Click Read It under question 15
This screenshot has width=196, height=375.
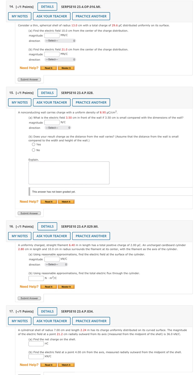point(48,202)
